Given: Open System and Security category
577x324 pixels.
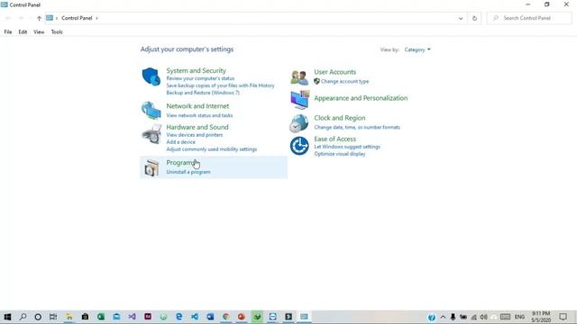Looking at the screenshot, I should pyautogui.click(x=196, y=70).
